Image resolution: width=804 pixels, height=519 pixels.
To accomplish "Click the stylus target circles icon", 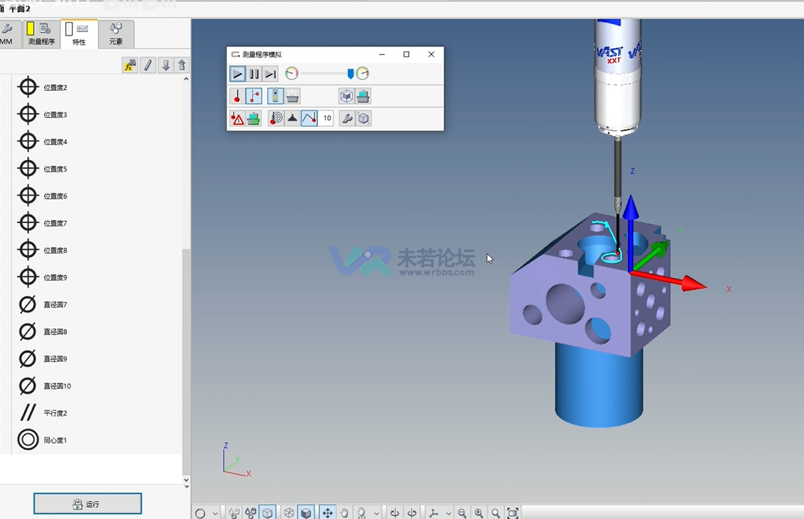I will tap(276, 119).
